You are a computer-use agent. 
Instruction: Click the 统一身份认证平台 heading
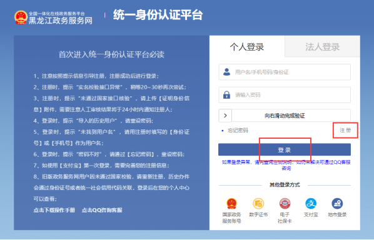pos(158,15)
